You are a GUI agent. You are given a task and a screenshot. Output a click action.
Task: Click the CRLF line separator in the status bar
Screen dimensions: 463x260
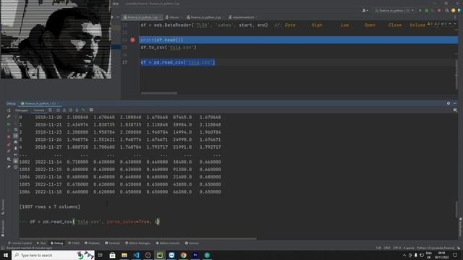(x=387, y=248)
